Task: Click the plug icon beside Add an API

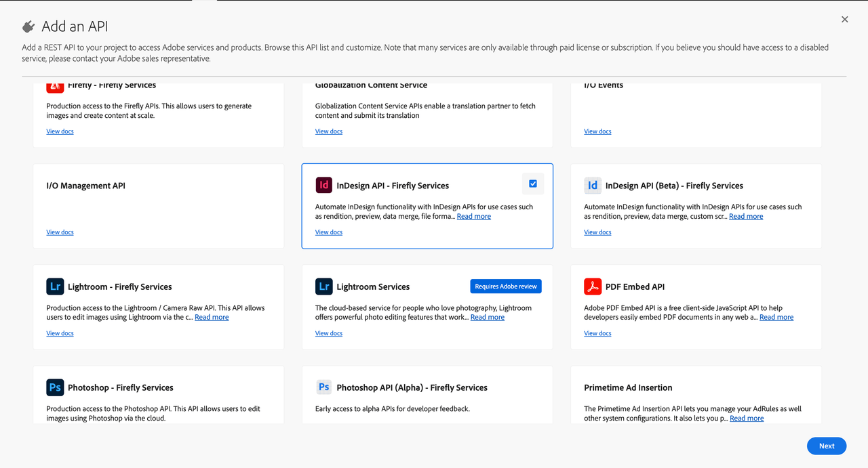Action: point(28,27)
